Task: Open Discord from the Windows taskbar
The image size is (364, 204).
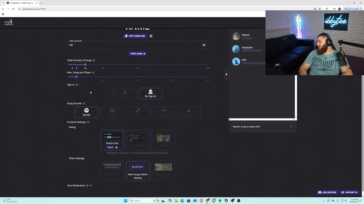Action: click(x=214, y=201)
